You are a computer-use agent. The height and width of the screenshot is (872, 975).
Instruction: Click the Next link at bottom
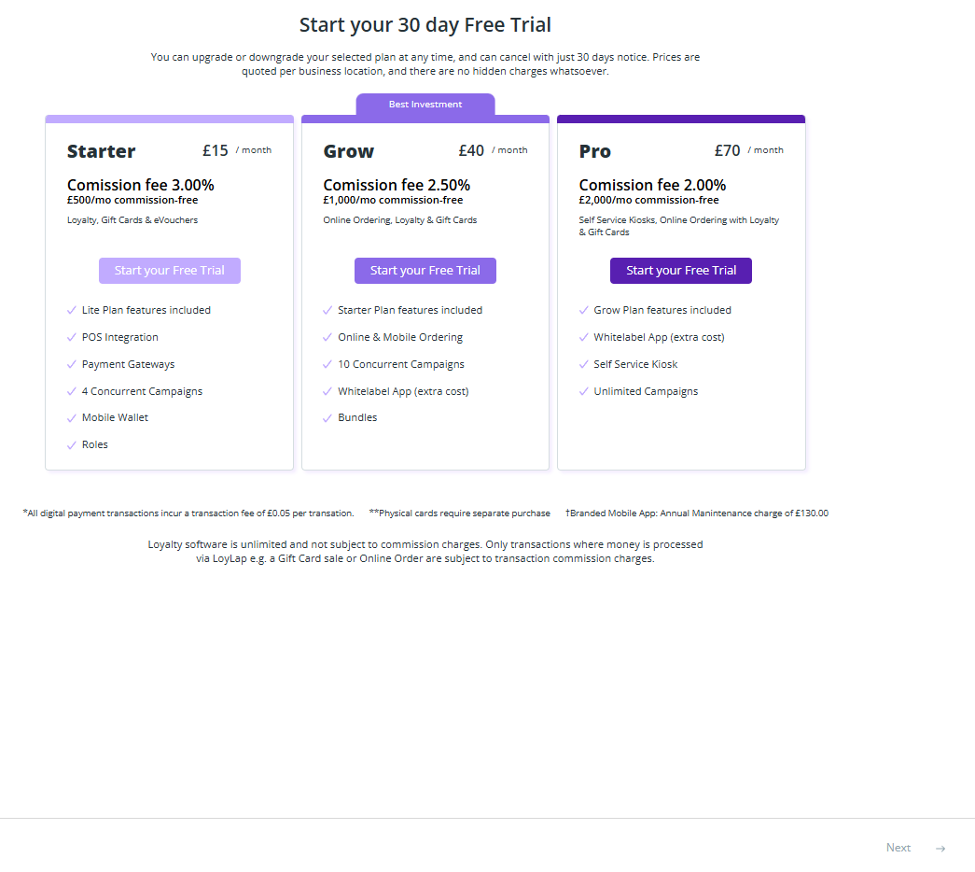pyautogui.click(x=898, y=848)
